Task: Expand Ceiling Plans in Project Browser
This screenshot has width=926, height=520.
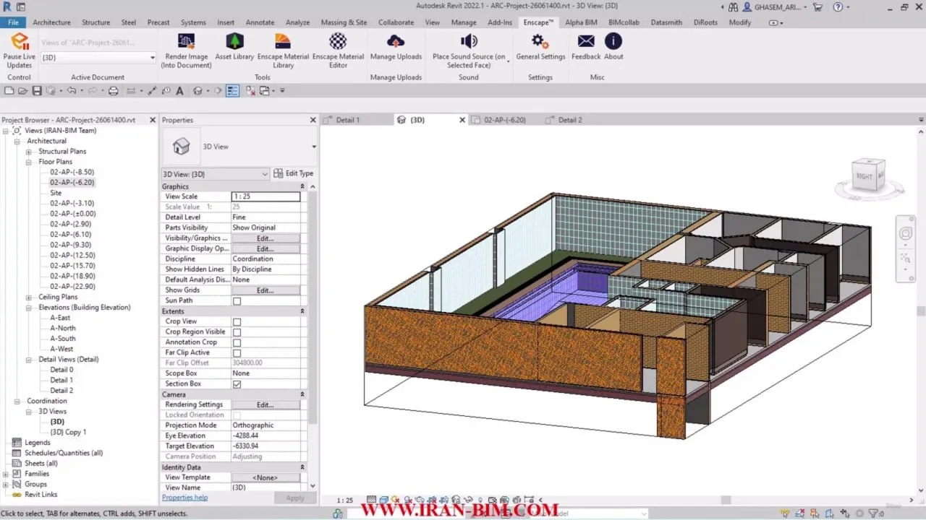Action: [29, 297]
